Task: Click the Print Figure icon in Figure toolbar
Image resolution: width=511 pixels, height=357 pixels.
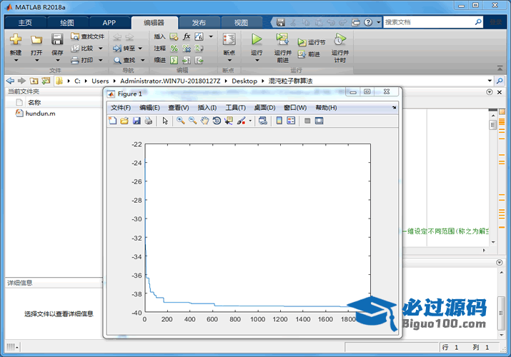Action: point(149,121)
